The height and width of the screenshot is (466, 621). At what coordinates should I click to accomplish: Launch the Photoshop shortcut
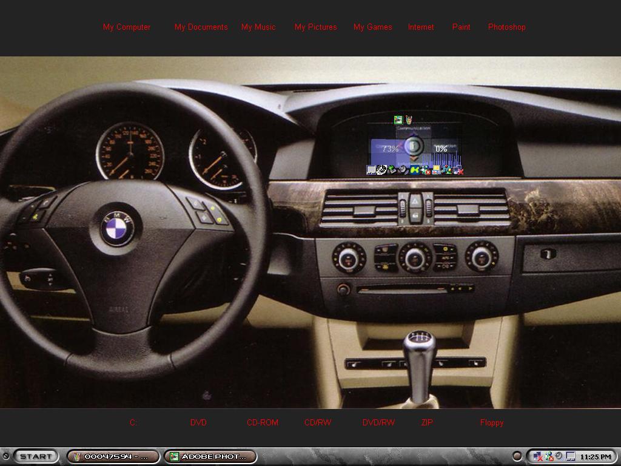(x=507, y=27)
